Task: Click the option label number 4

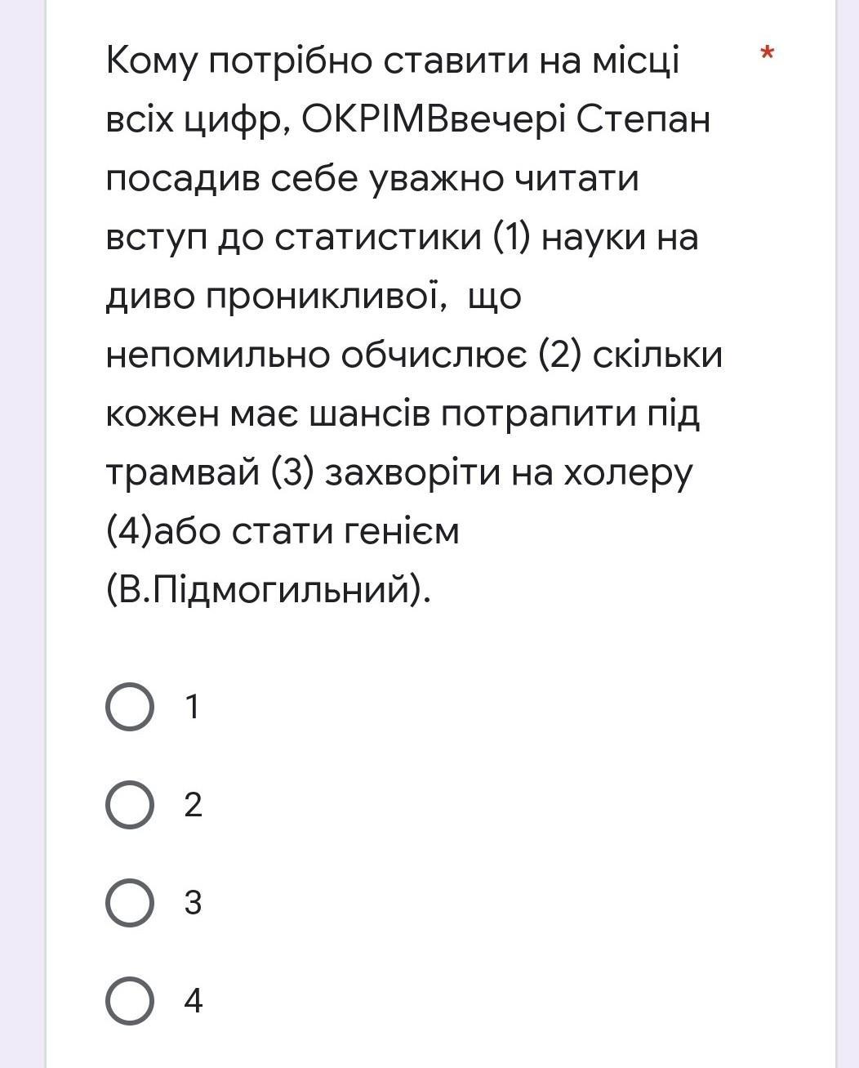Action: (194, 1001)
